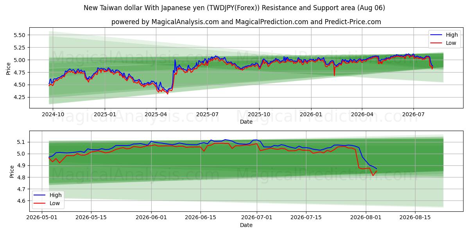This screenshot has height=234, width=469.
Task: Click the 2025-07 date tick label
Action: 207,114
